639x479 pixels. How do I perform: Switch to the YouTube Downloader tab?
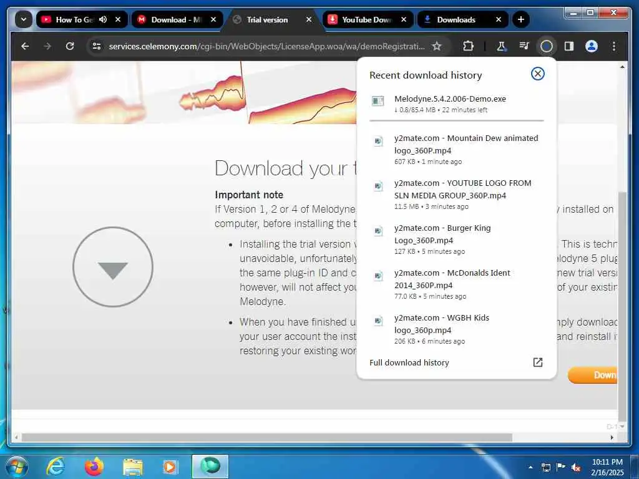[366, 19]
